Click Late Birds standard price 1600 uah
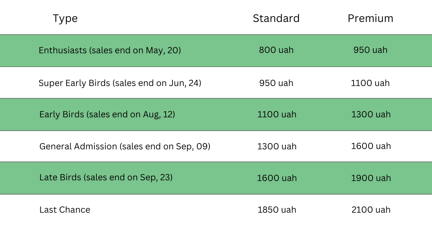Image resolution: width=432 pixels, height=226 pixels. coord(277,178)
